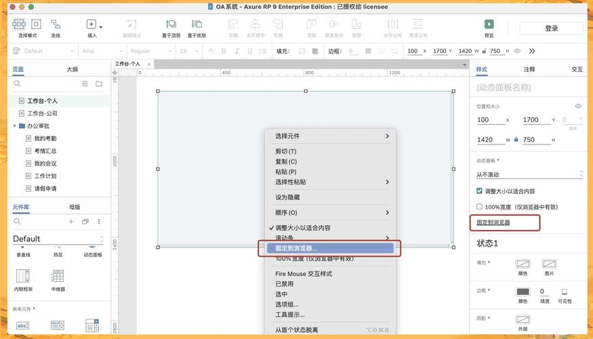Image resolution: width=593 pixels, height=339 pixels.
Task: Select the 中继器 repeater widget
Action: coord(58,276)
